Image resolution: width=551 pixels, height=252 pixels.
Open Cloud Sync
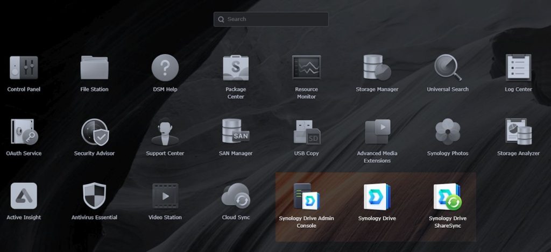236,196
